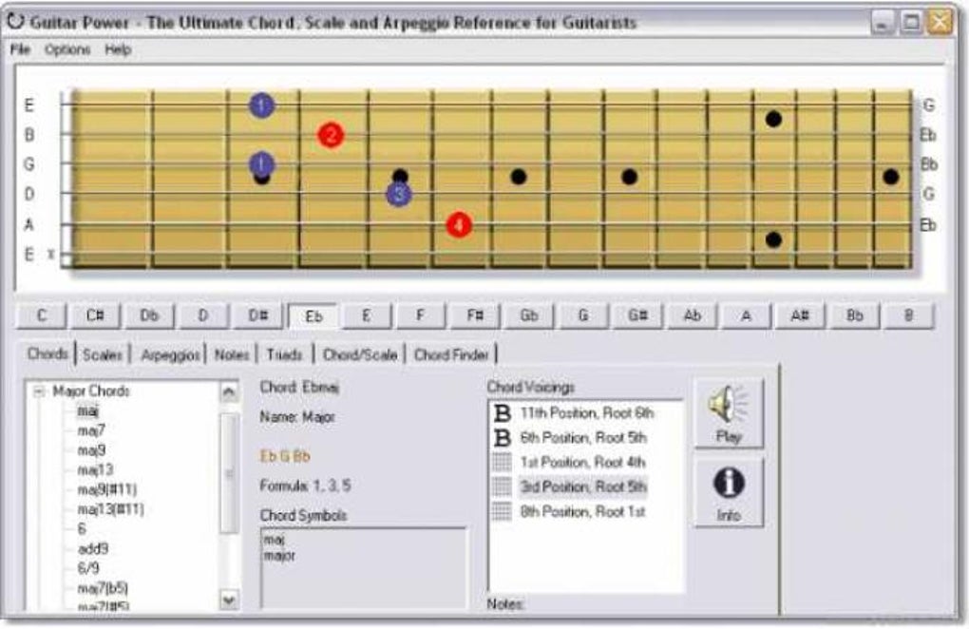Click red finger 2 marker on B string

point(331,135)
